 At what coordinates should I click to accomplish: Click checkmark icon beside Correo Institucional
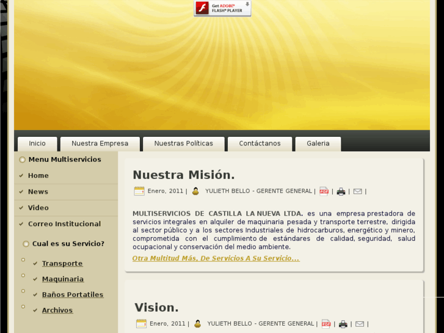[x=21, y=224]
